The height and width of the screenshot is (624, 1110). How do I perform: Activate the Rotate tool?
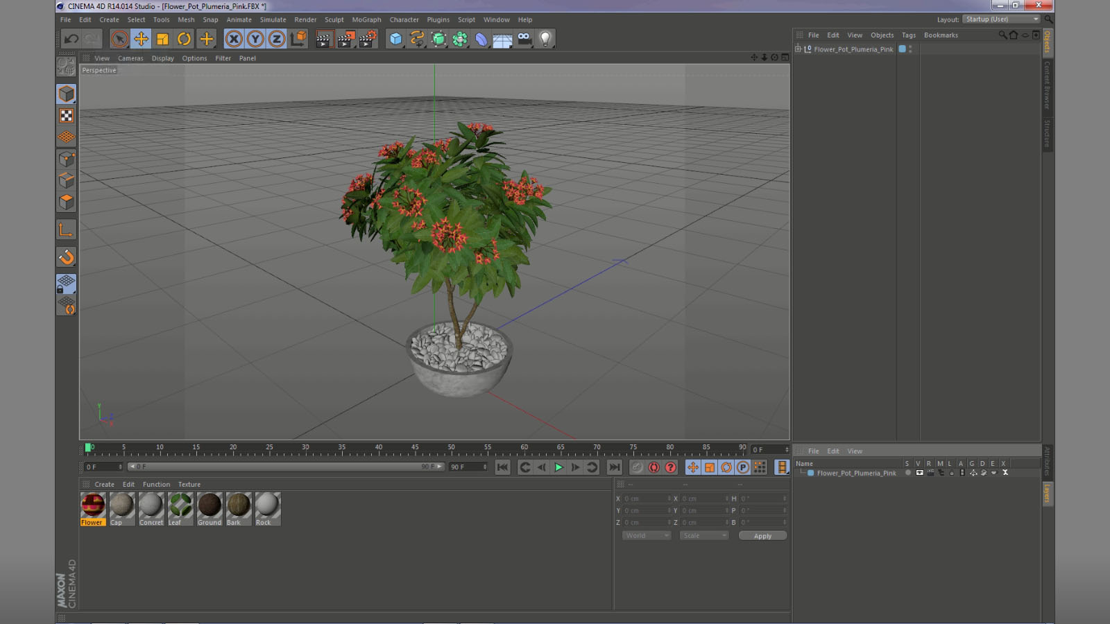pos(184,39)
